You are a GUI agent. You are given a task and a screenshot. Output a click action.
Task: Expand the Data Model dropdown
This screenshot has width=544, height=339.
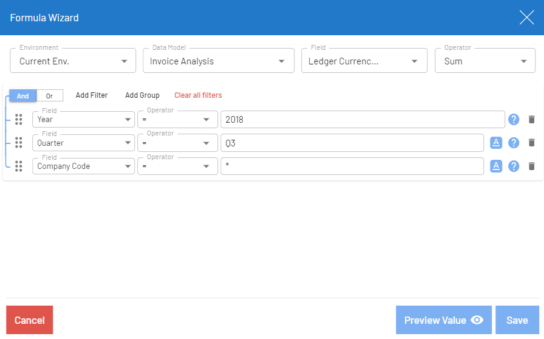[217, 61]
